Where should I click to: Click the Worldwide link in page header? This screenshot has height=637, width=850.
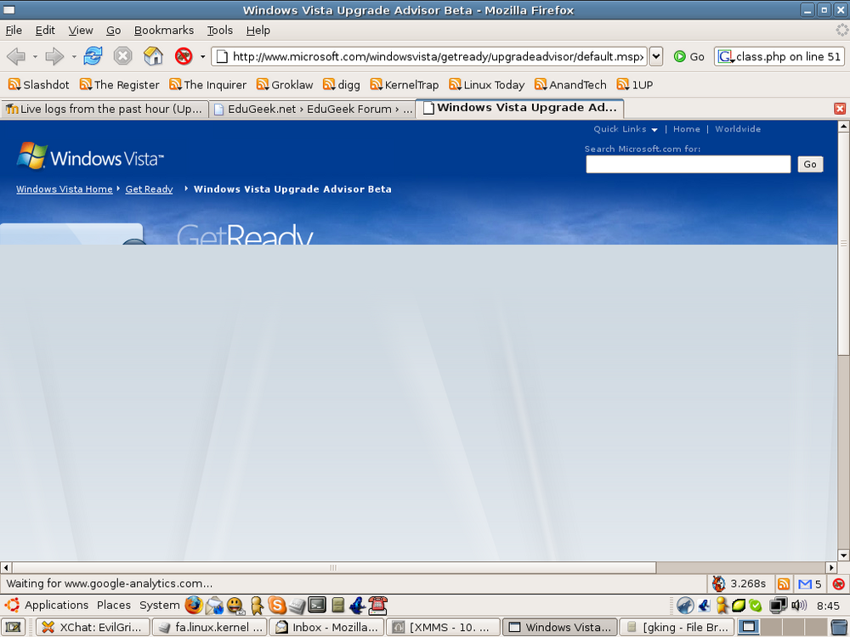(x=738, y=129)
